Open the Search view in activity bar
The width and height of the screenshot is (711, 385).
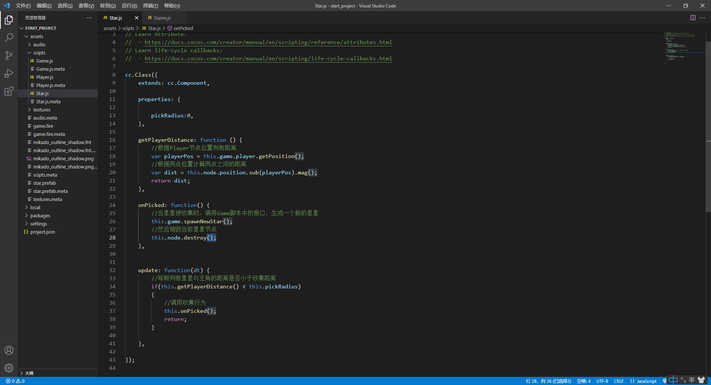tap(9, 37)
